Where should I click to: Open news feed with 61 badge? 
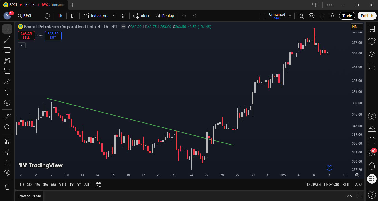click(372, 153)
